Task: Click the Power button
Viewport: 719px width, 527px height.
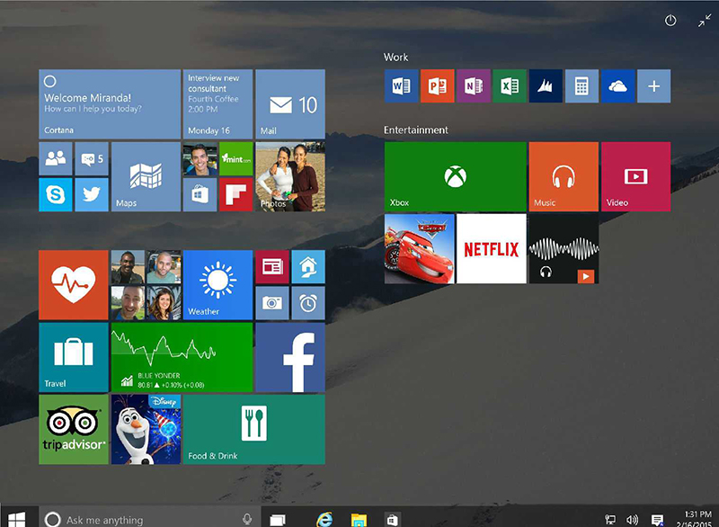Action: 670,21
